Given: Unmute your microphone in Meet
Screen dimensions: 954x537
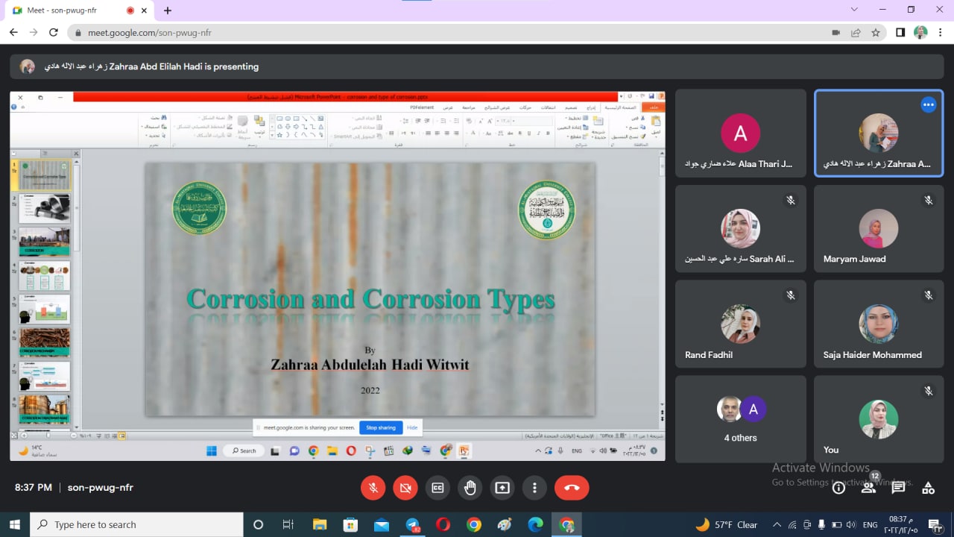Looking at the screenshot, I should [x=373, y=487].
